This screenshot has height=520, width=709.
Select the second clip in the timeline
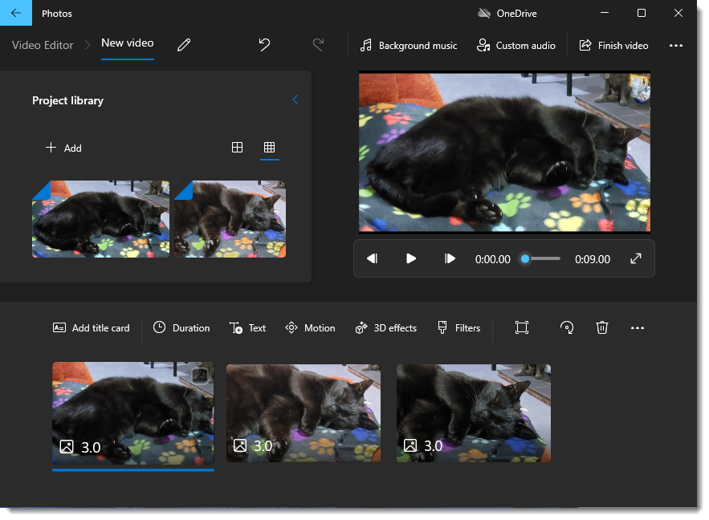pos(303,413)
